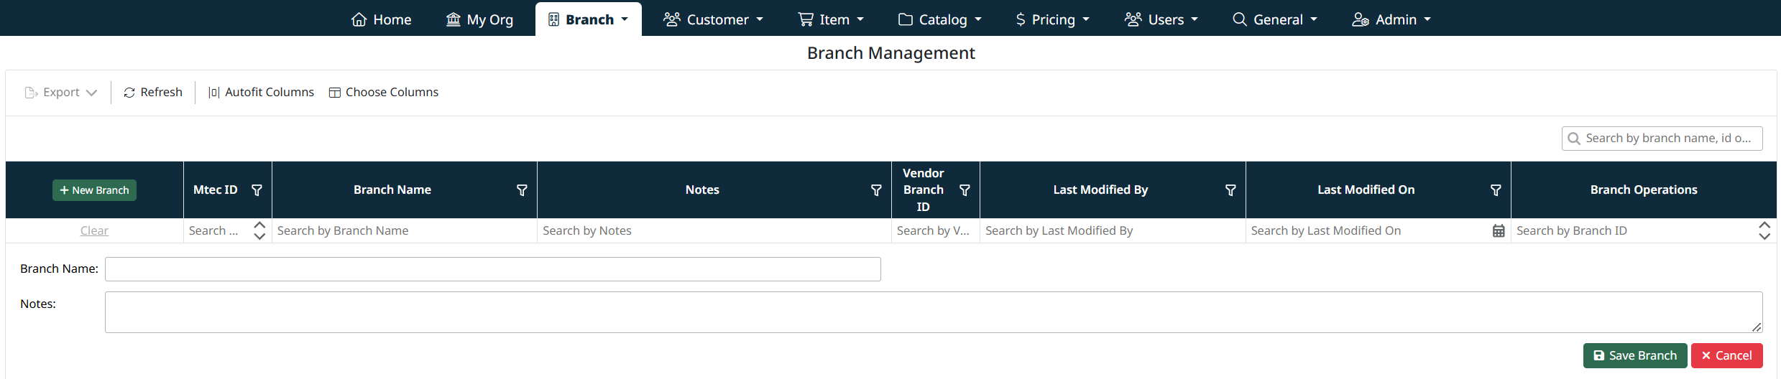
Task: Autofit the grid columns
Action: [261, 93]
